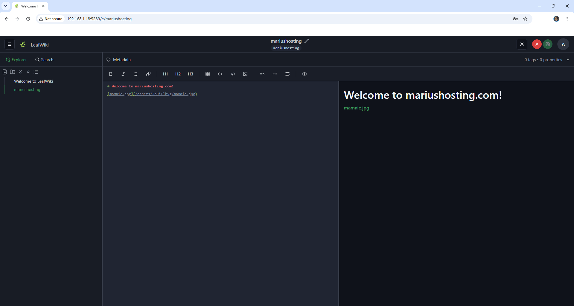Click the mariushosting slug badge

pos(286,48)
